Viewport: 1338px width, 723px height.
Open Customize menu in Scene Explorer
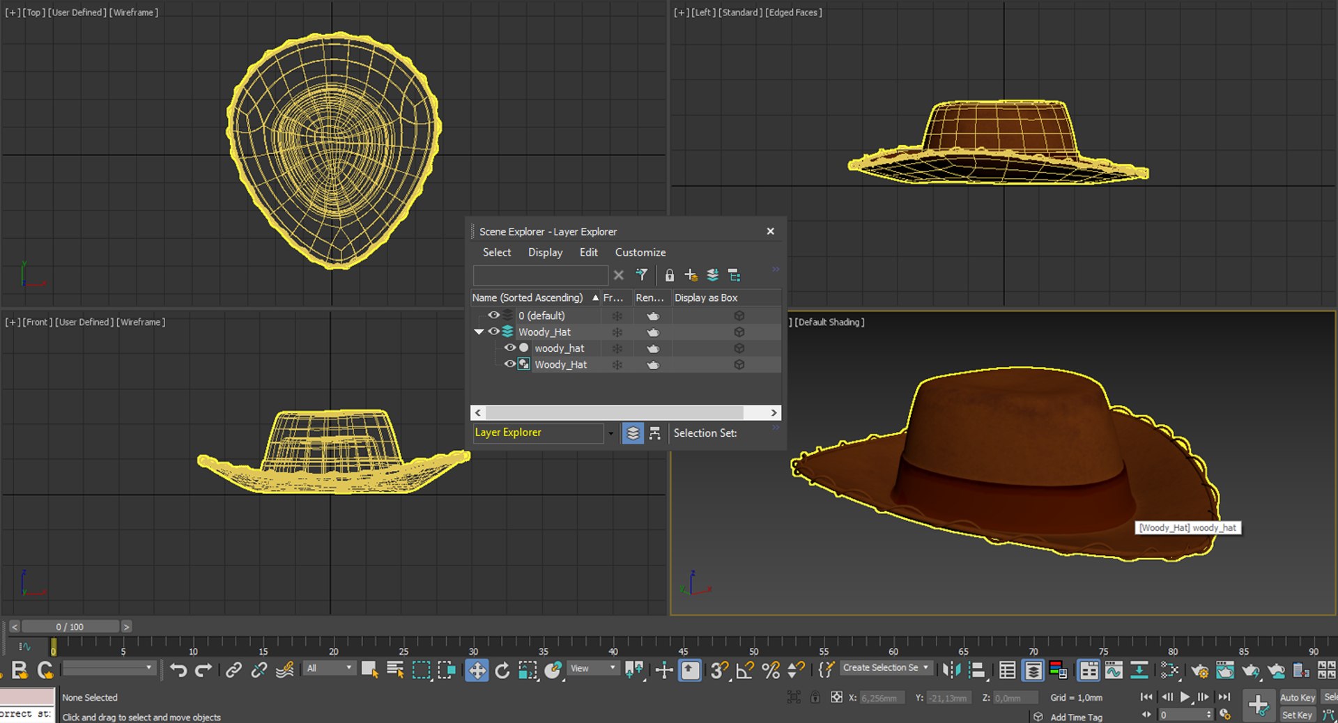click(640, 252)
